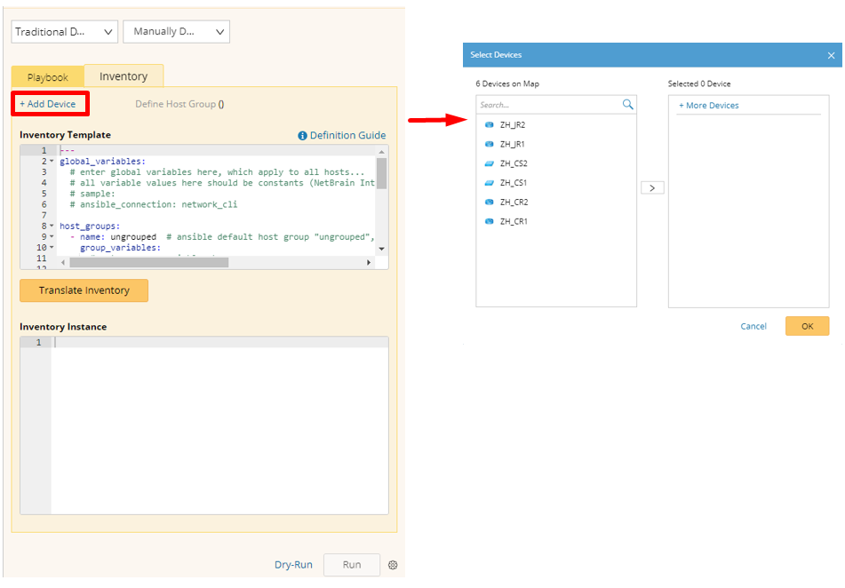Open settings gear next to Run
This screenshot has height=588, width=845.
(x=393, y=565)
